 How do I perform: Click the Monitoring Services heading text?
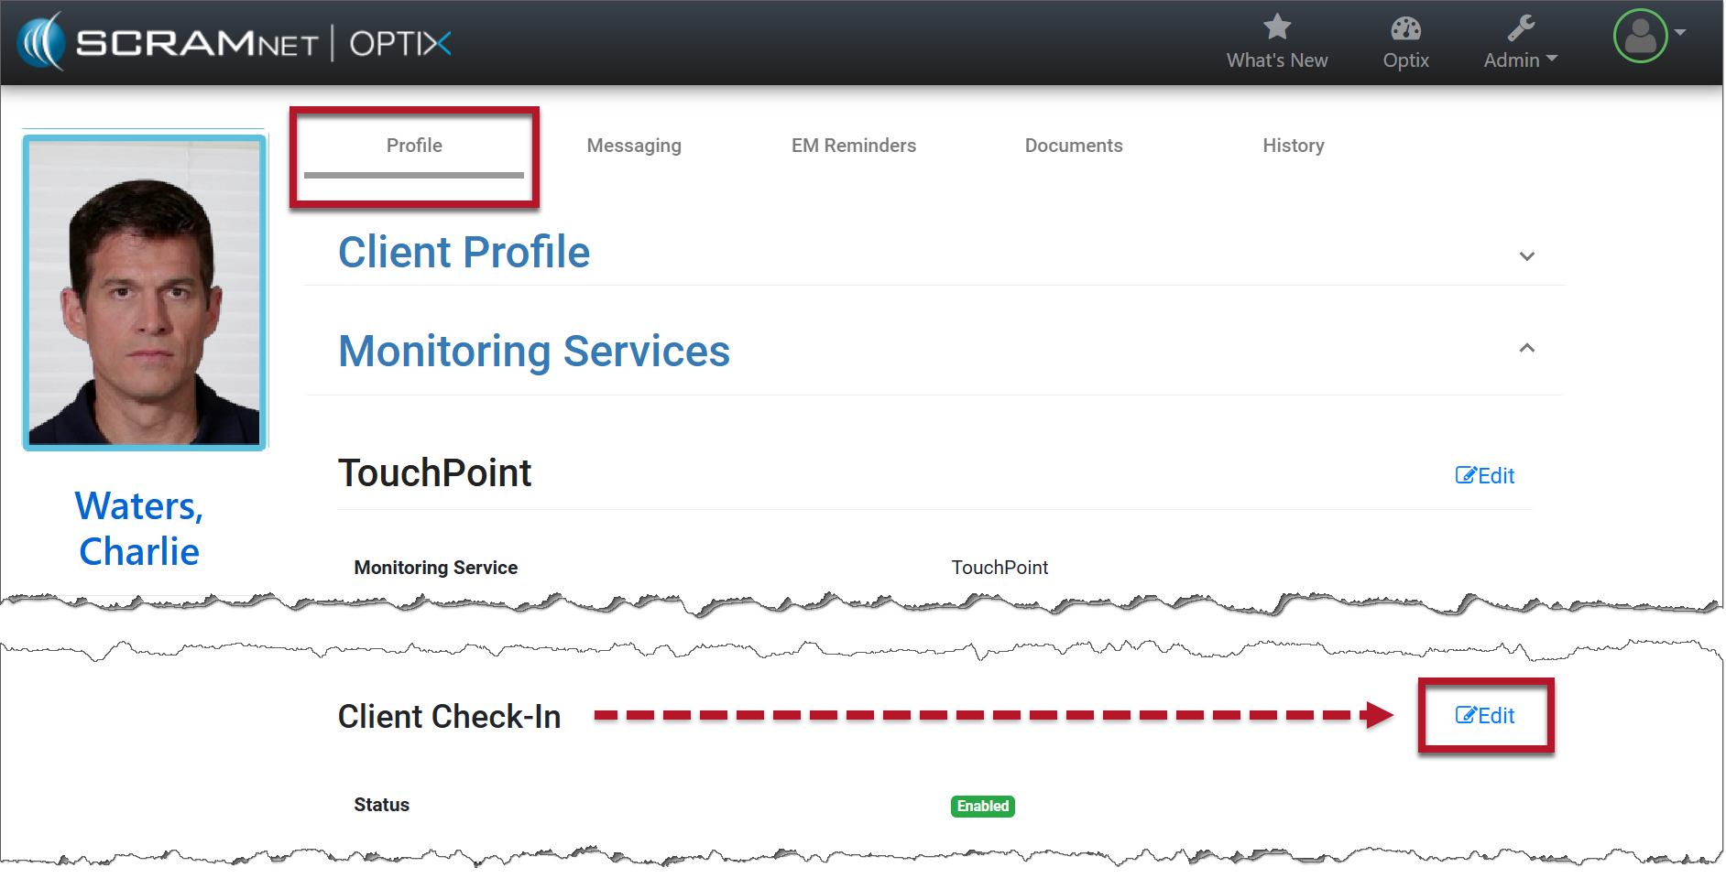click(x=533, y=352)
